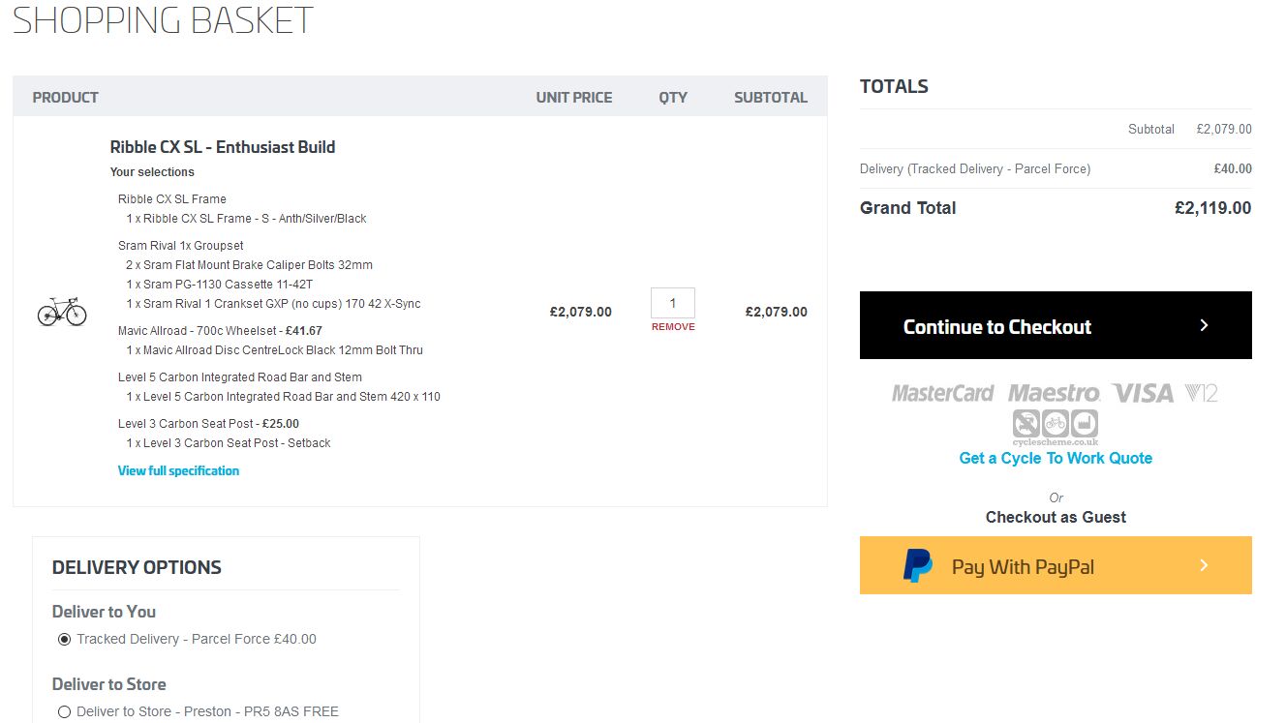The image size is (1286, 723).
Task: Click the V12 finance logo
Action: (1201, 393)
